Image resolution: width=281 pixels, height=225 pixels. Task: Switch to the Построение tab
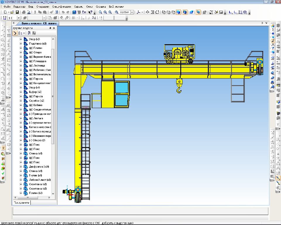(21, 203)
